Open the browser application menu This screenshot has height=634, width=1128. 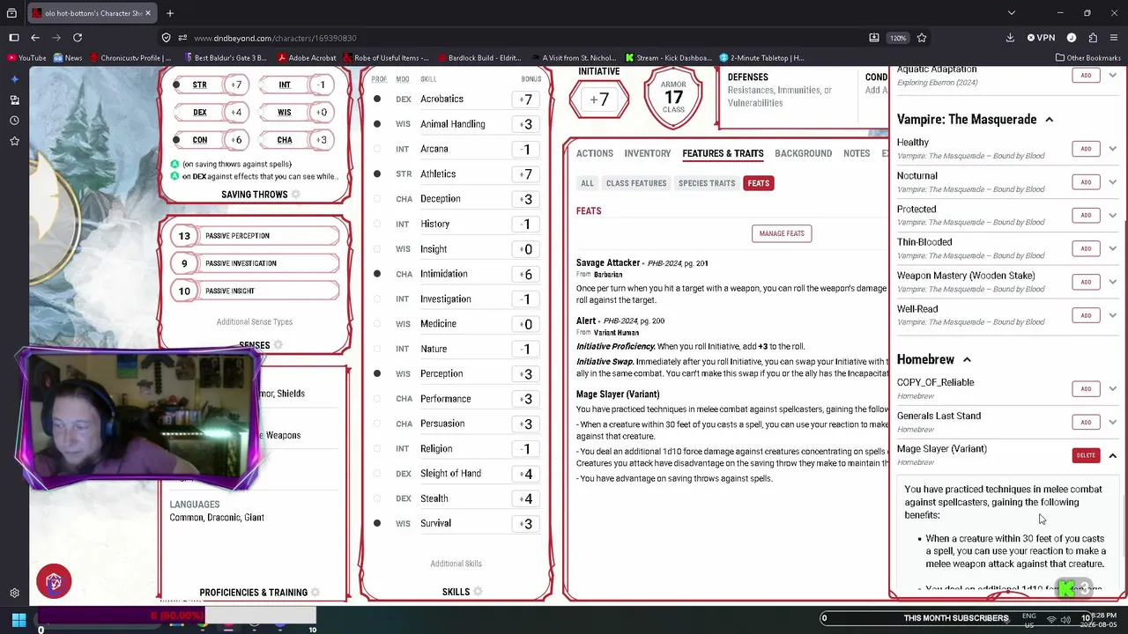(1114, 38)
